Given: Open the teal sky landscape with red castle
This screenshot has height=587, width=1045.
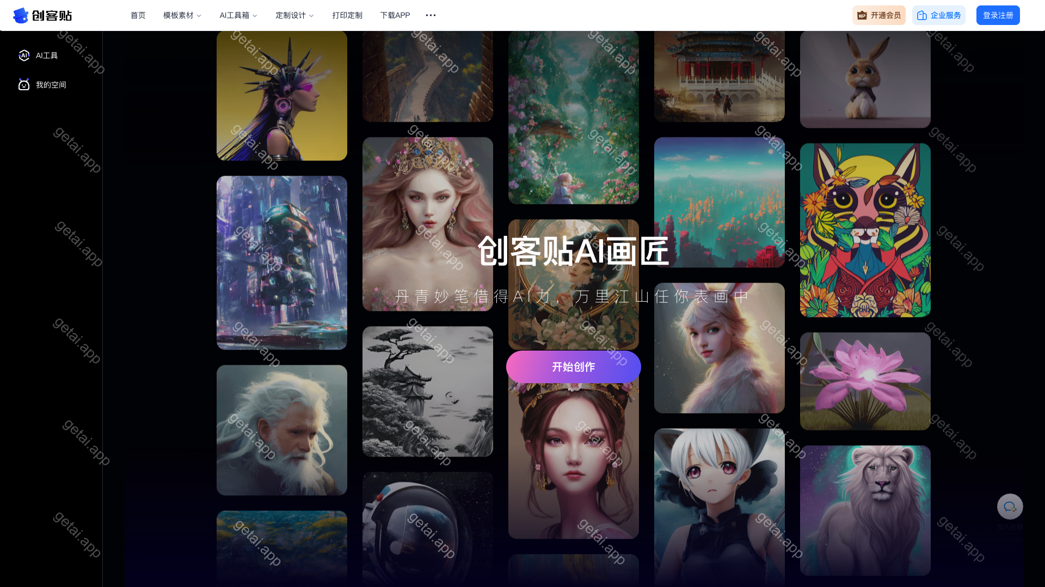Looking at the screenshot, I should point(720,202).
